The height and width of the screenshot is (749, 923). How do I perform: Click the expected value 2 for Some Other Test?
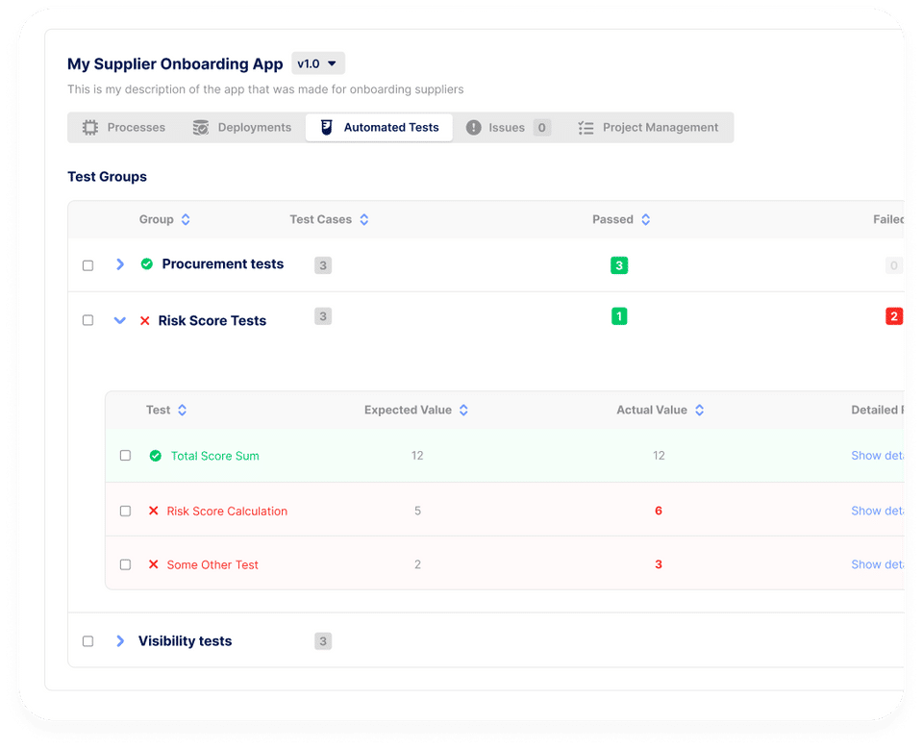point(418,564)
